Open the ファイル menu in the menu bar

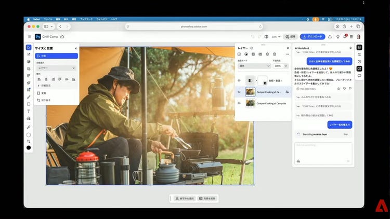(47, 19)
